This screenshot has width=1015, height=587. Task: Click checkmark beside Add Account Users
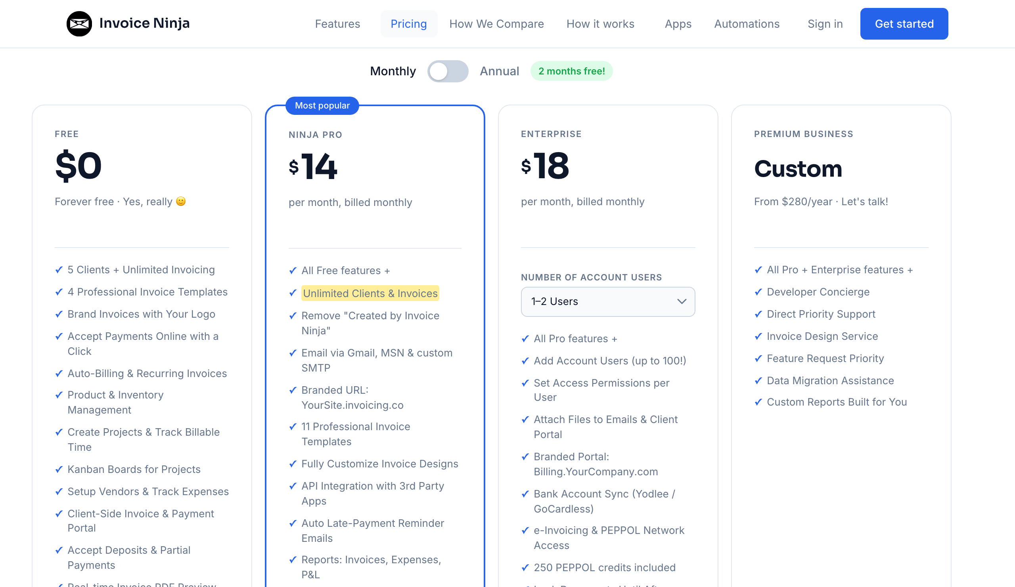[525, 361]
